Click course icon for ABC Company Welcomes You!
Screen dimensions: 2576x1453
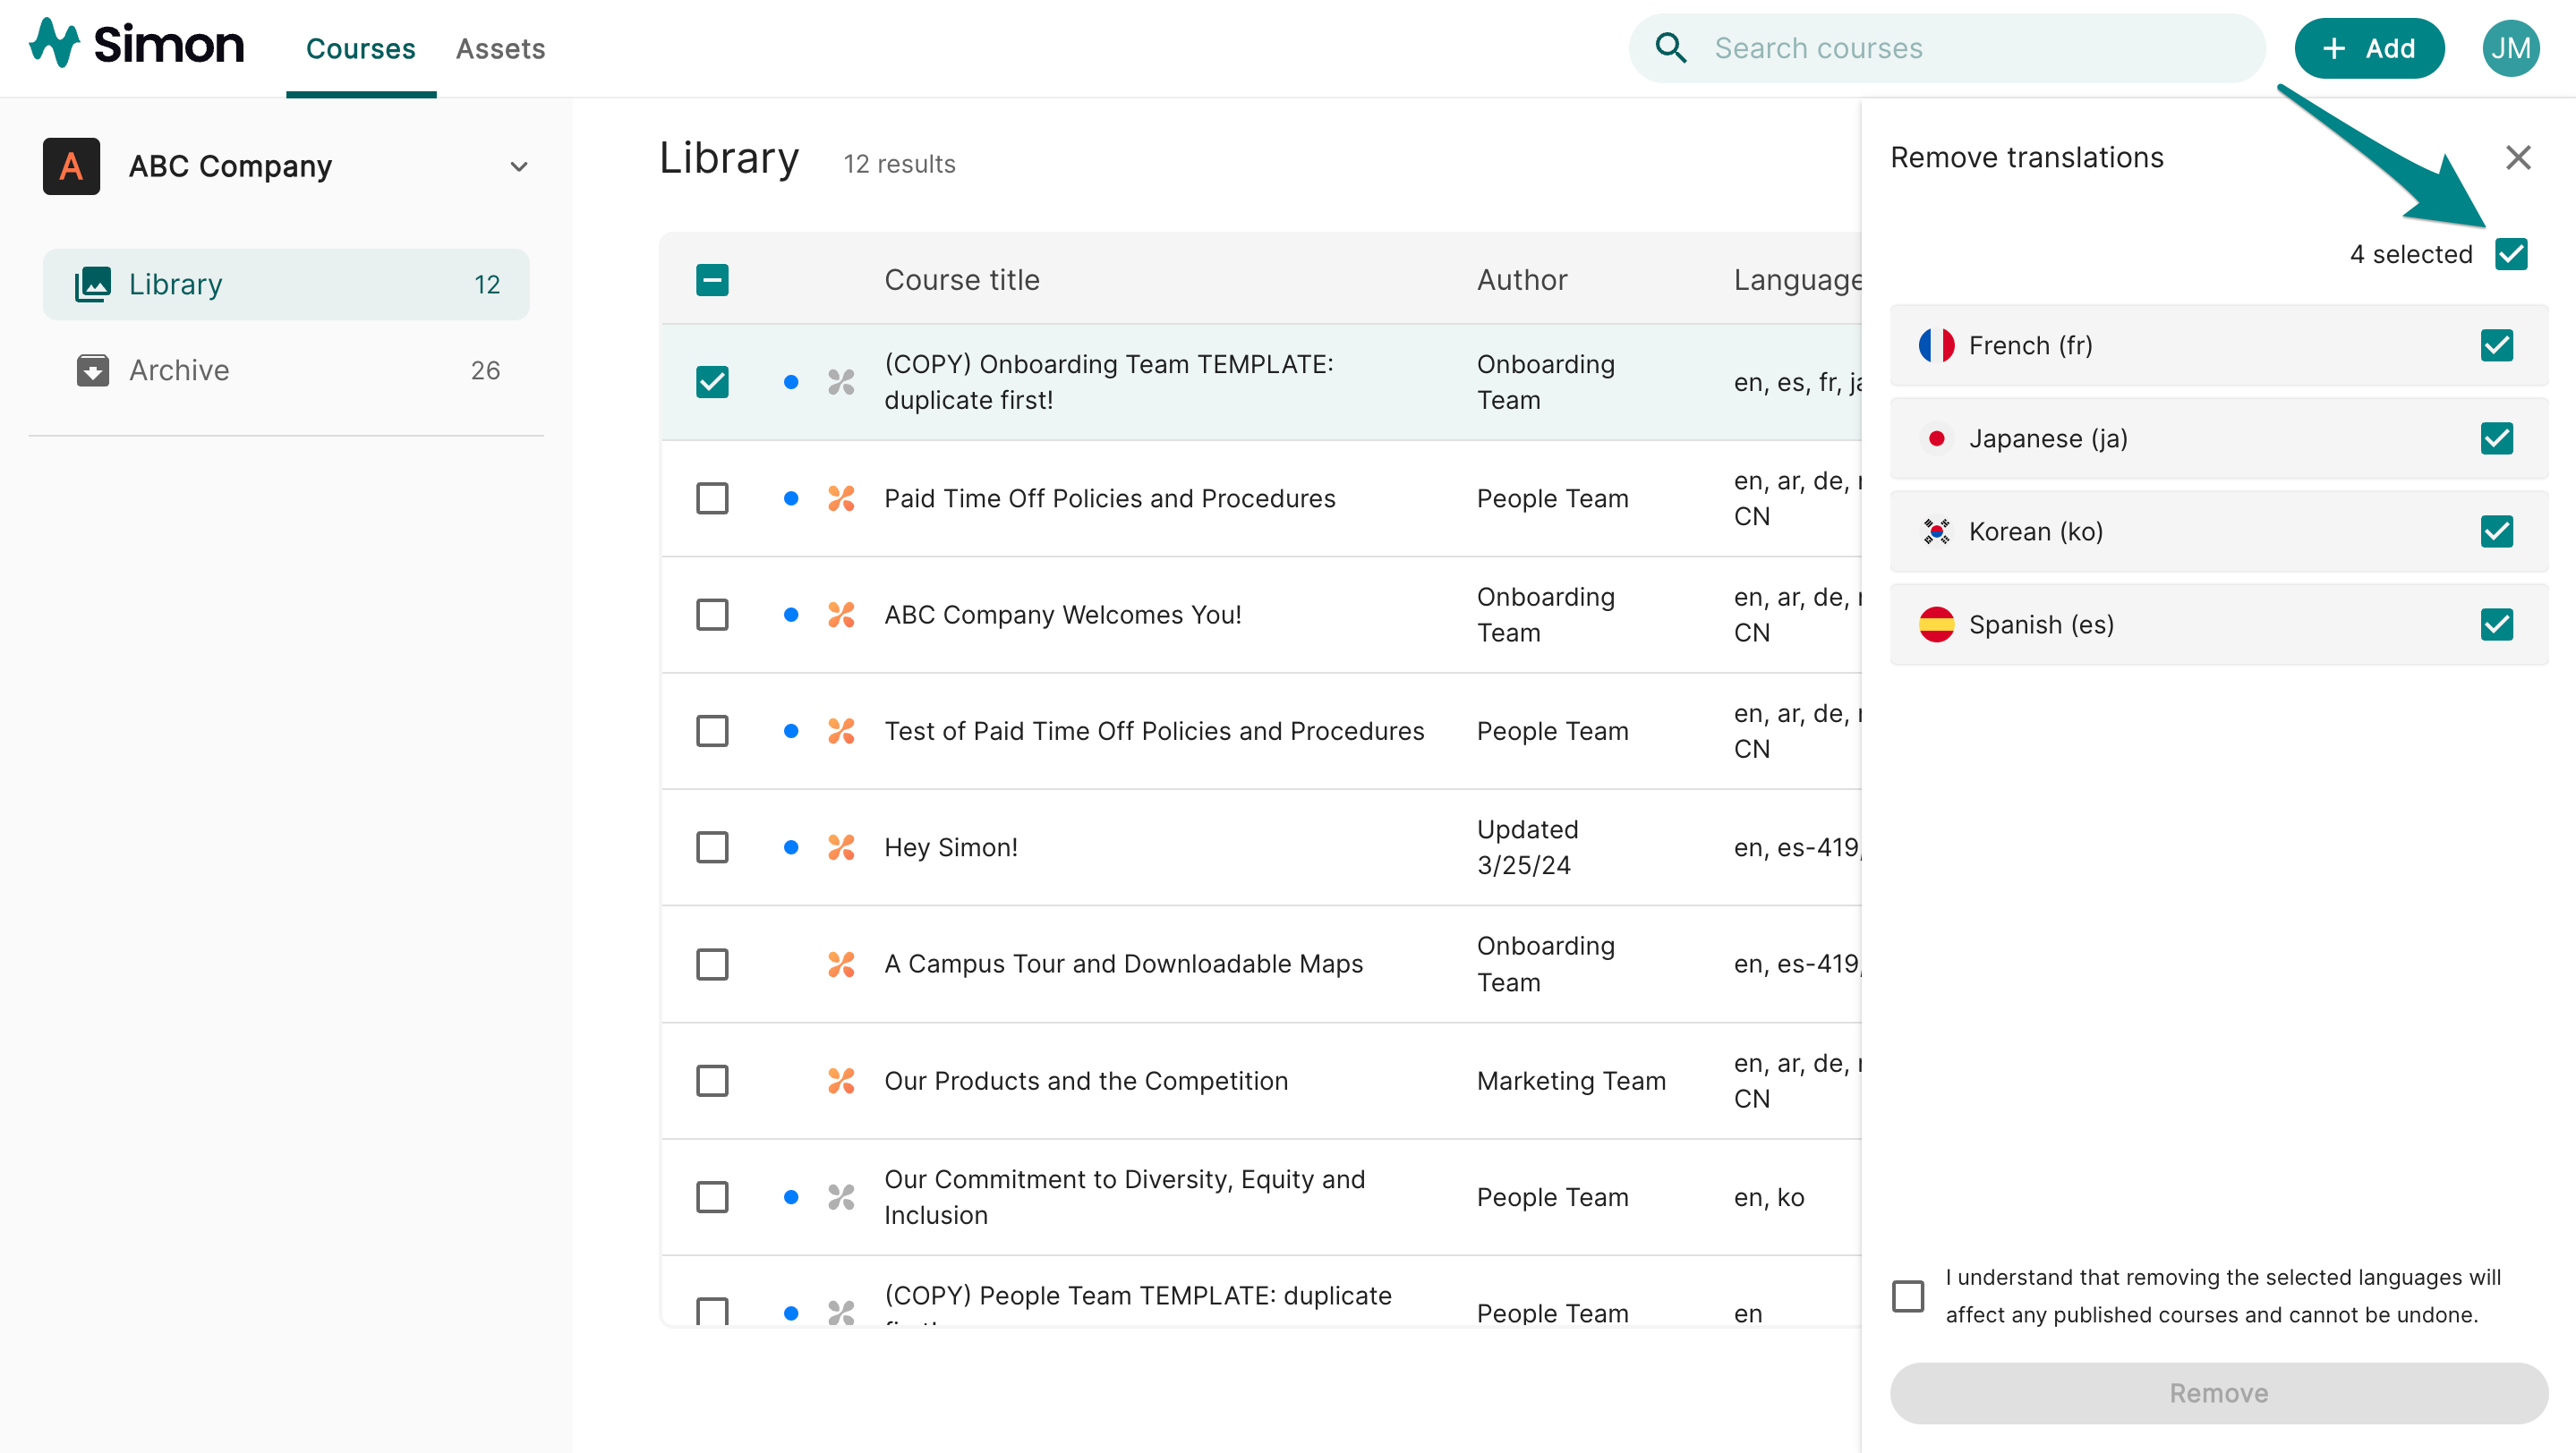[841, 614]
